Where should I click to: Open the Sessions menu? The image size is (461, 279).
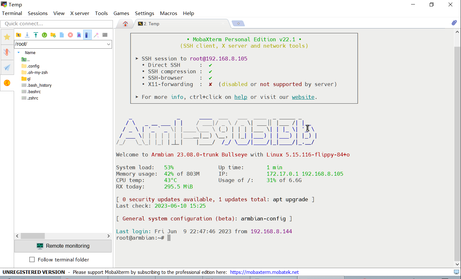38,13
